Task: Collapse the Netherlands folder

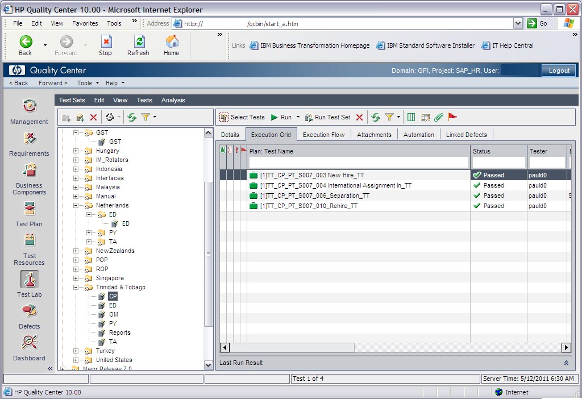Action: tap(76, 205)
